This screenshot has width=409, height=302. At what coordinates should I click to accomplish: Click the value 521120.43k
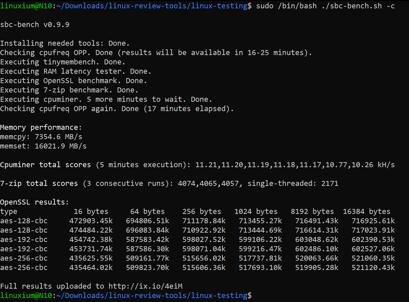coord(373,267)
